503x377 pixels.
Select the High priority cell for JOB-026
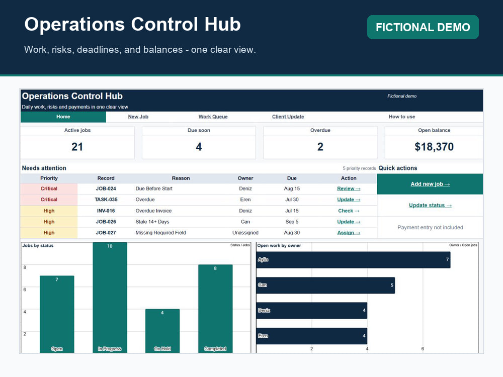(49, 222)
